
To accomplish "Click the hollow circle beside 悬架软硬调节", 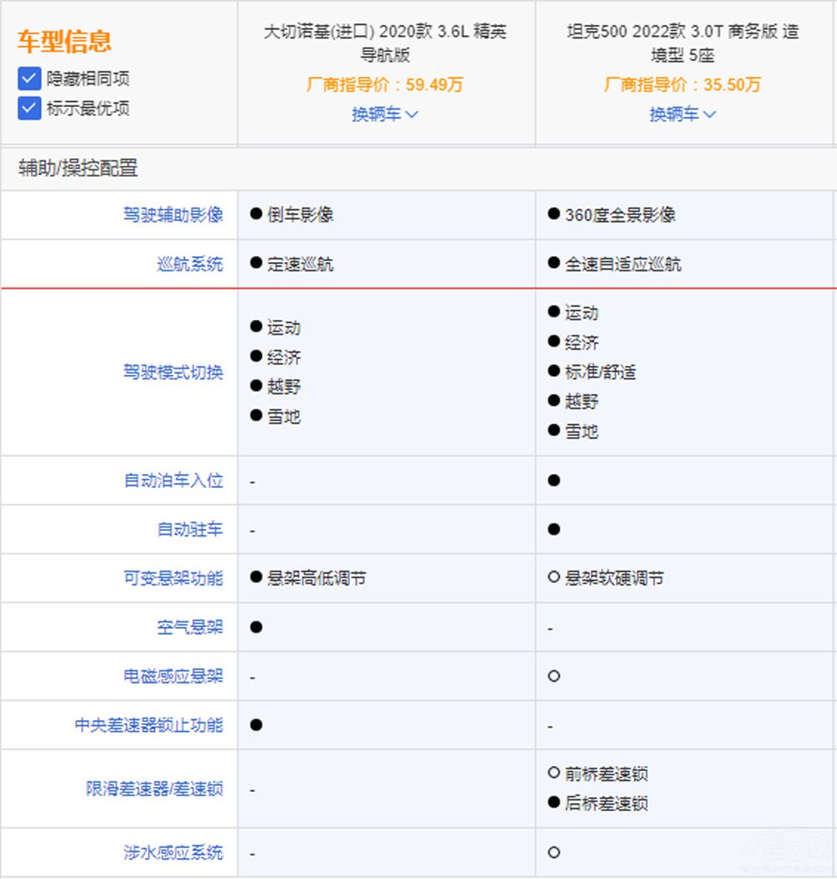I will [x=554, y=578].
